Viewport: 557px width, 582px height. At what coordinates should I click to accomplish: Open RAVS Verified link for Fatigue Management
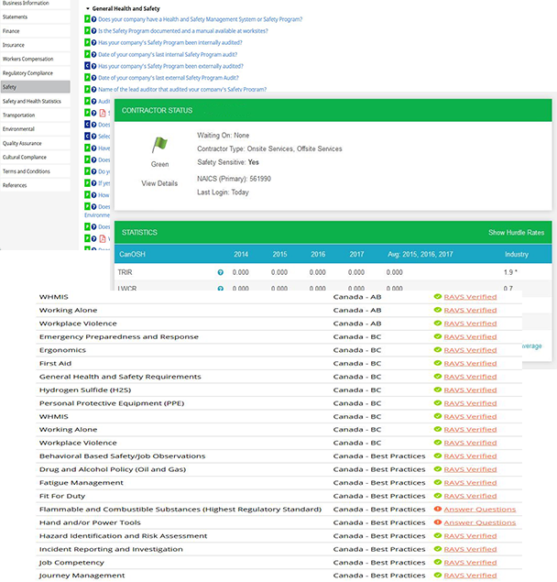(x=470, y=483)
